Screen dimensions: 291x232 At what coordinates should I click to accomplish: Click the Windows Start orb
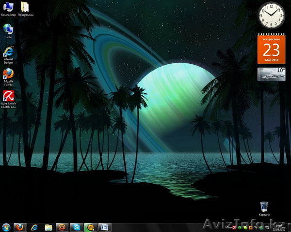click(x=6, y=227)
